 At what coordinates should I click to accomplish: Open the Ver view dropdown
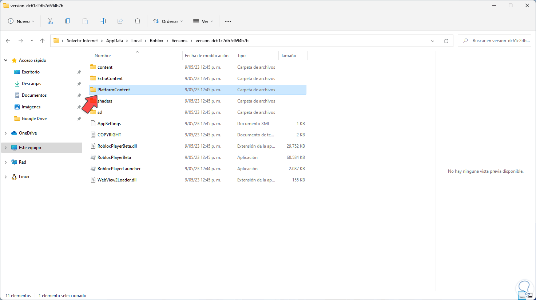pos(203,21)
